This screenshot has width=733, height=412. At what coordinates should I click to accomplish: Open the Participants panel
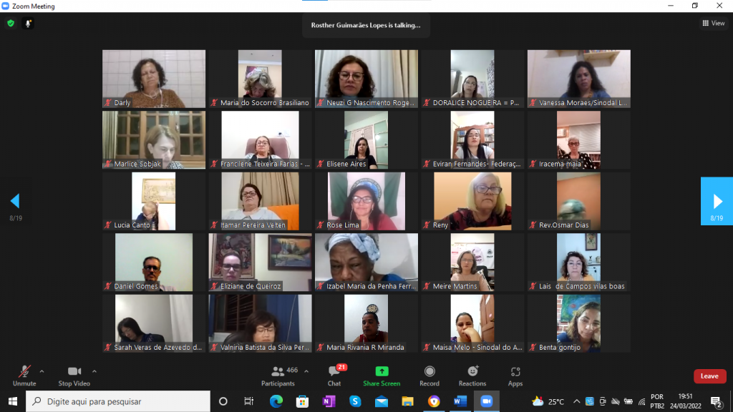pos(278,376)
